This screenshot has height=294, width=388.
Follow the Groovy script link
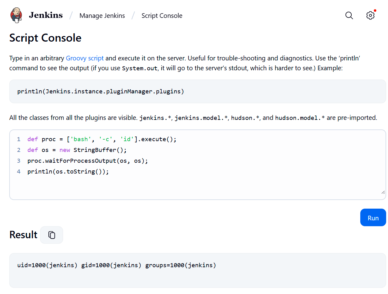coord(85,58)
